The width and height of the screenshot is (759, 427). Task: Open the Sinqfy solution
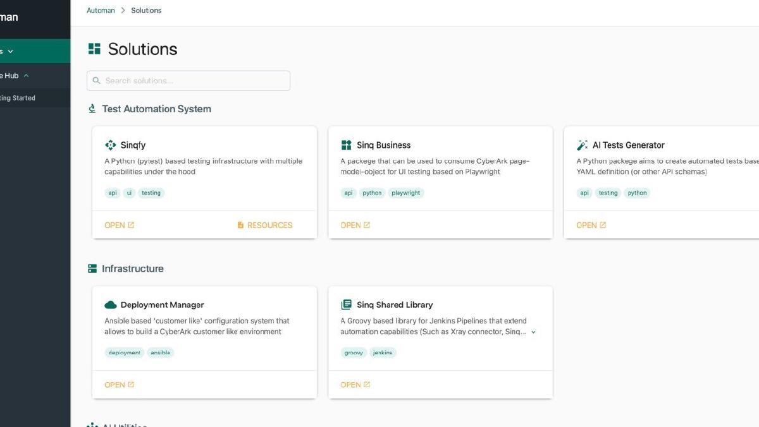[120, 225]
